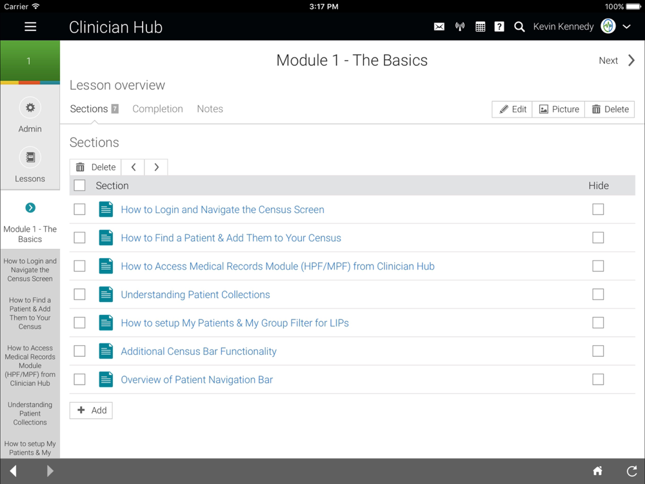Tick the select-all Section header checkbox
Viewport: 645px width, 484px height.
point(79,186)
